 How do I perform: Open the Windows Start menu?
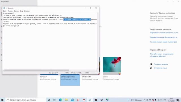coord(3,100)
